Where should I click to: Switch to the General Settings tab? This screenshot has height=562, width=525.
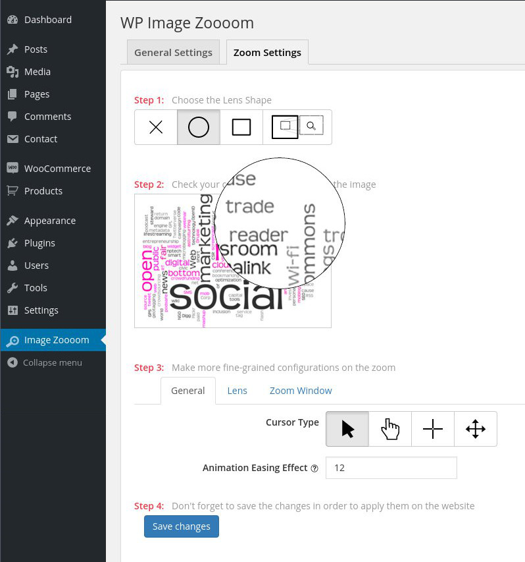173,52
